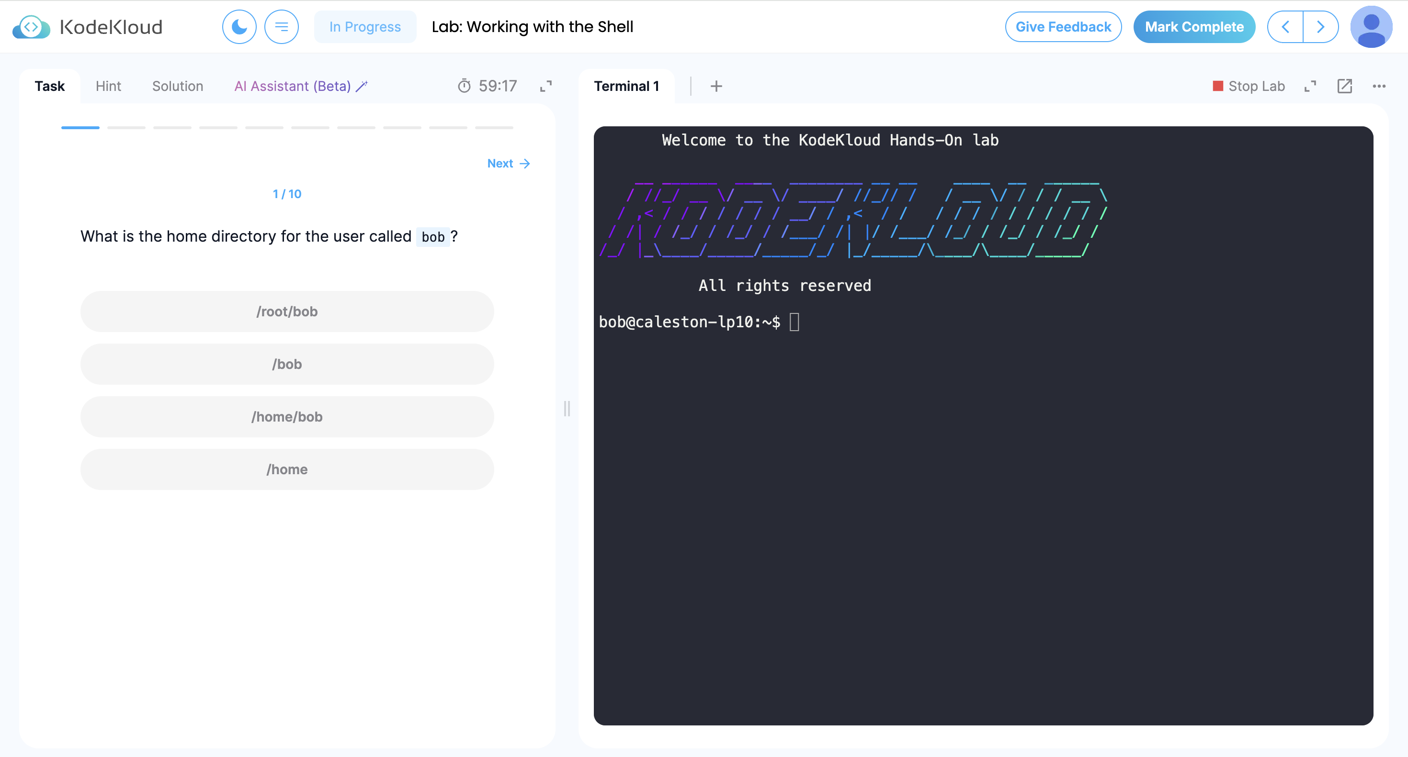Open the course outline list icon
Screen dimensions: 1408x757
click(282, 27)
